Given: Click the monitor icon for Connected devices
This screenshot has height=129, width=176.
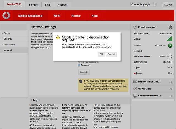Looking at the screenshot, I should click(x=135, y=96).
